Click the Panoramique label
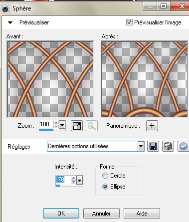189x222 pixels. (123, 126)
